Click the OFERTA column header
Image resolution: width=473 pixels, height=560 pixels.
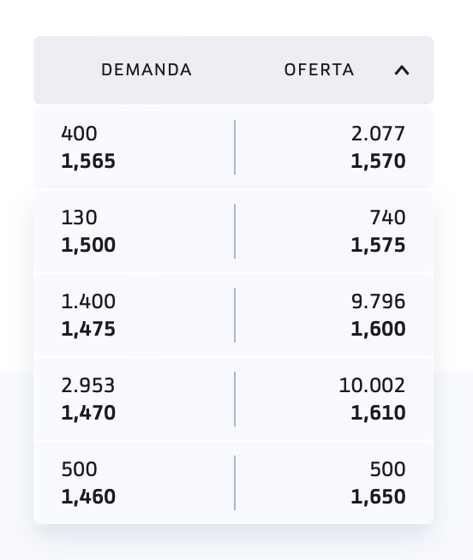pos(319,70)
